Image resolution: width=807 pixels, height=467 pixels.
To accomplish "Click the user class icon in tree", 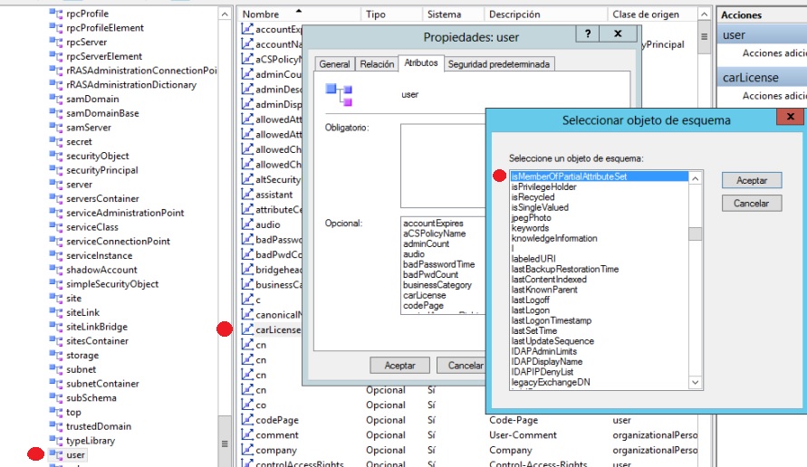I will tap(56, 454).
